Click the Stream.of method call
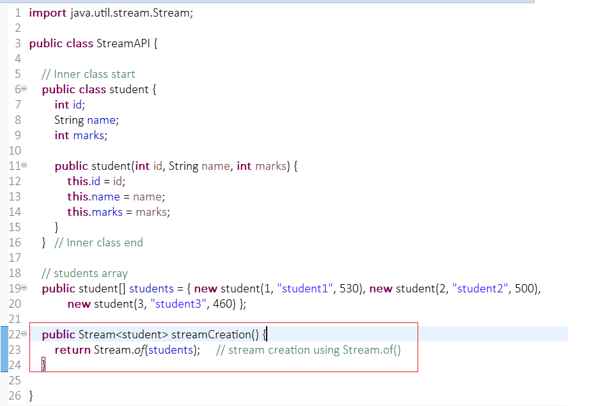Screen dimensions: 603x406 [121, 349]
